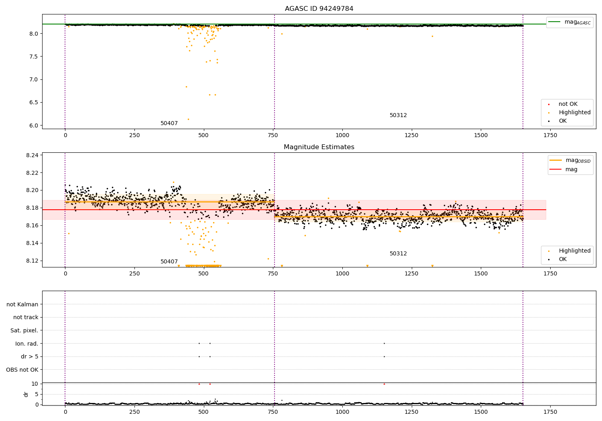The image size is (602, 421).
Task: Select the 50407 label in Magnitude Estimates plot
Action: [169, 262]
